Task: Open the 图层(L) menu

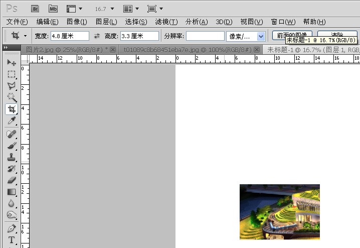Action: point(106,22)
